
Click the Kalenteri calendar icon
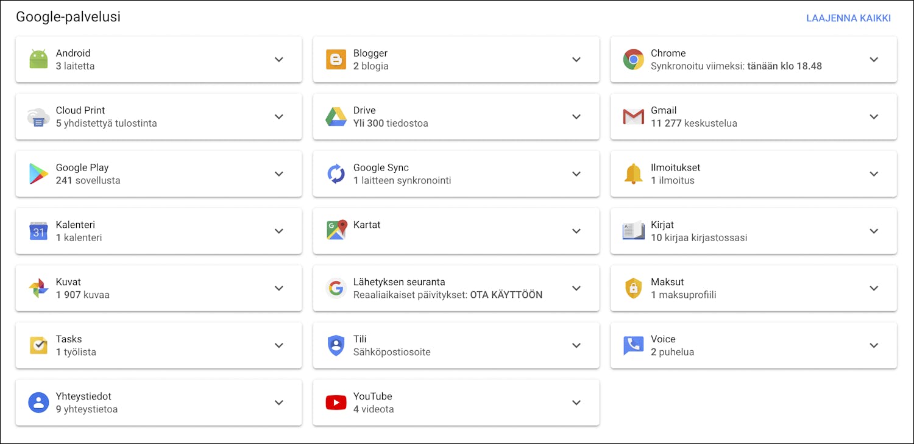click(38, 231)
